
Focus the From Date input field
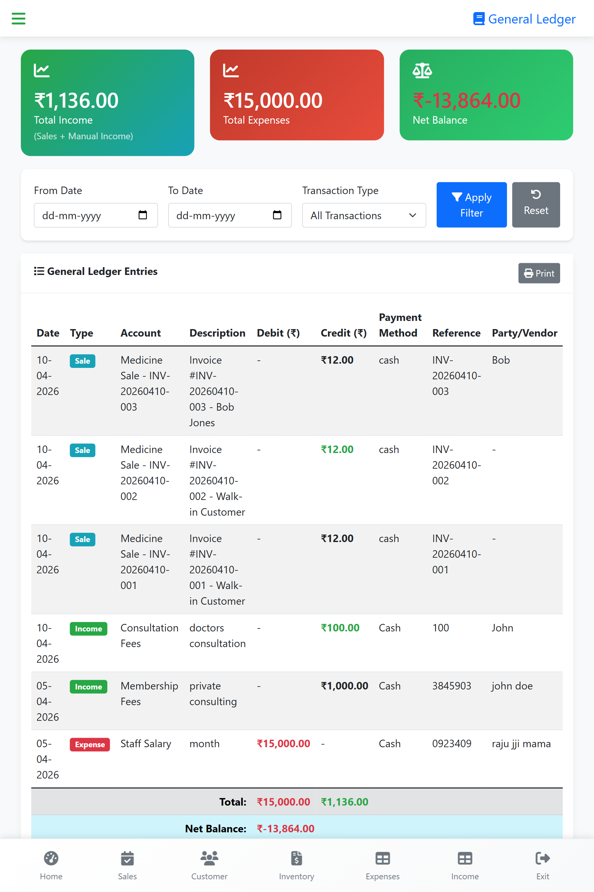95,216
